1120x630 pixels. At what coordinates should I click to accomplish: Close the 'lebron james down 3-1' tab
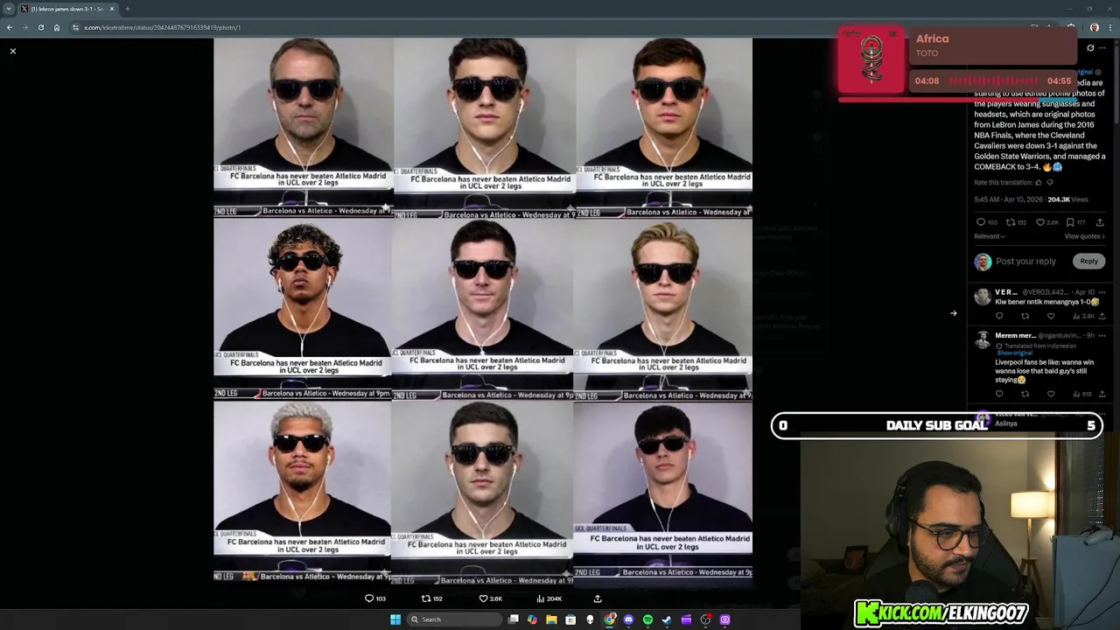[112, 9]
